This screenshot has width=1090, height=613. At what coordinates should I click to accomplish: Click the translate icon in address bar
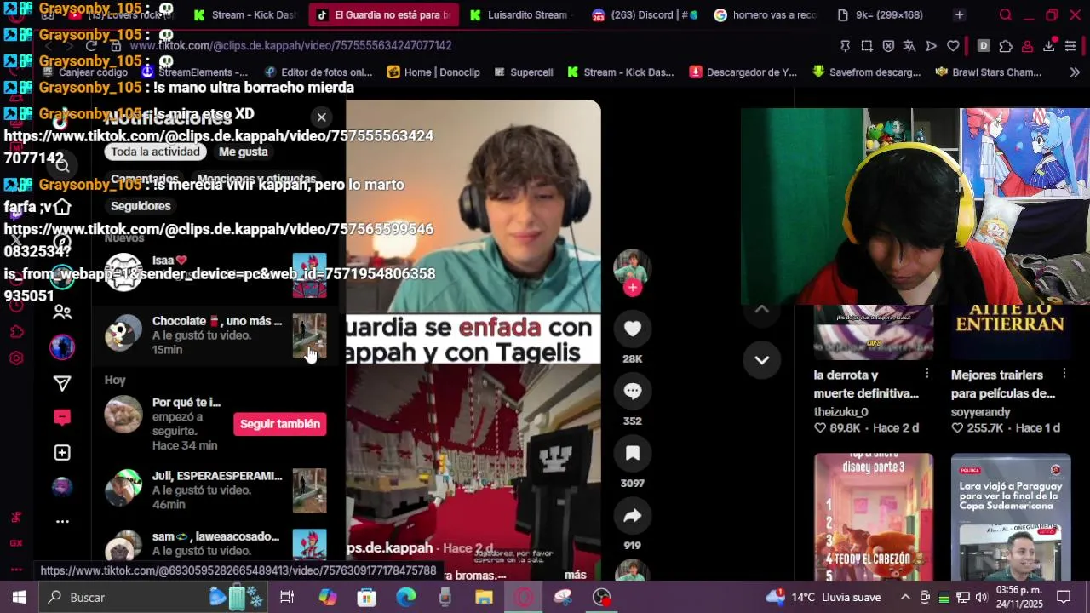point(909,46)
